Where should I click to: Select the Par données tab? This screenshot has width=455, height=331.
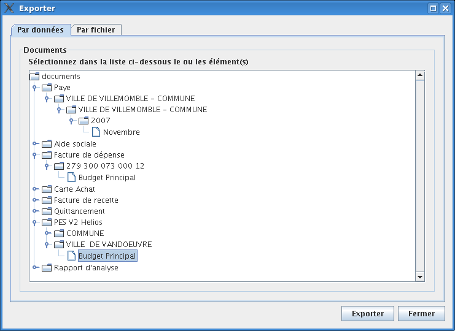[x=41, y=30]
